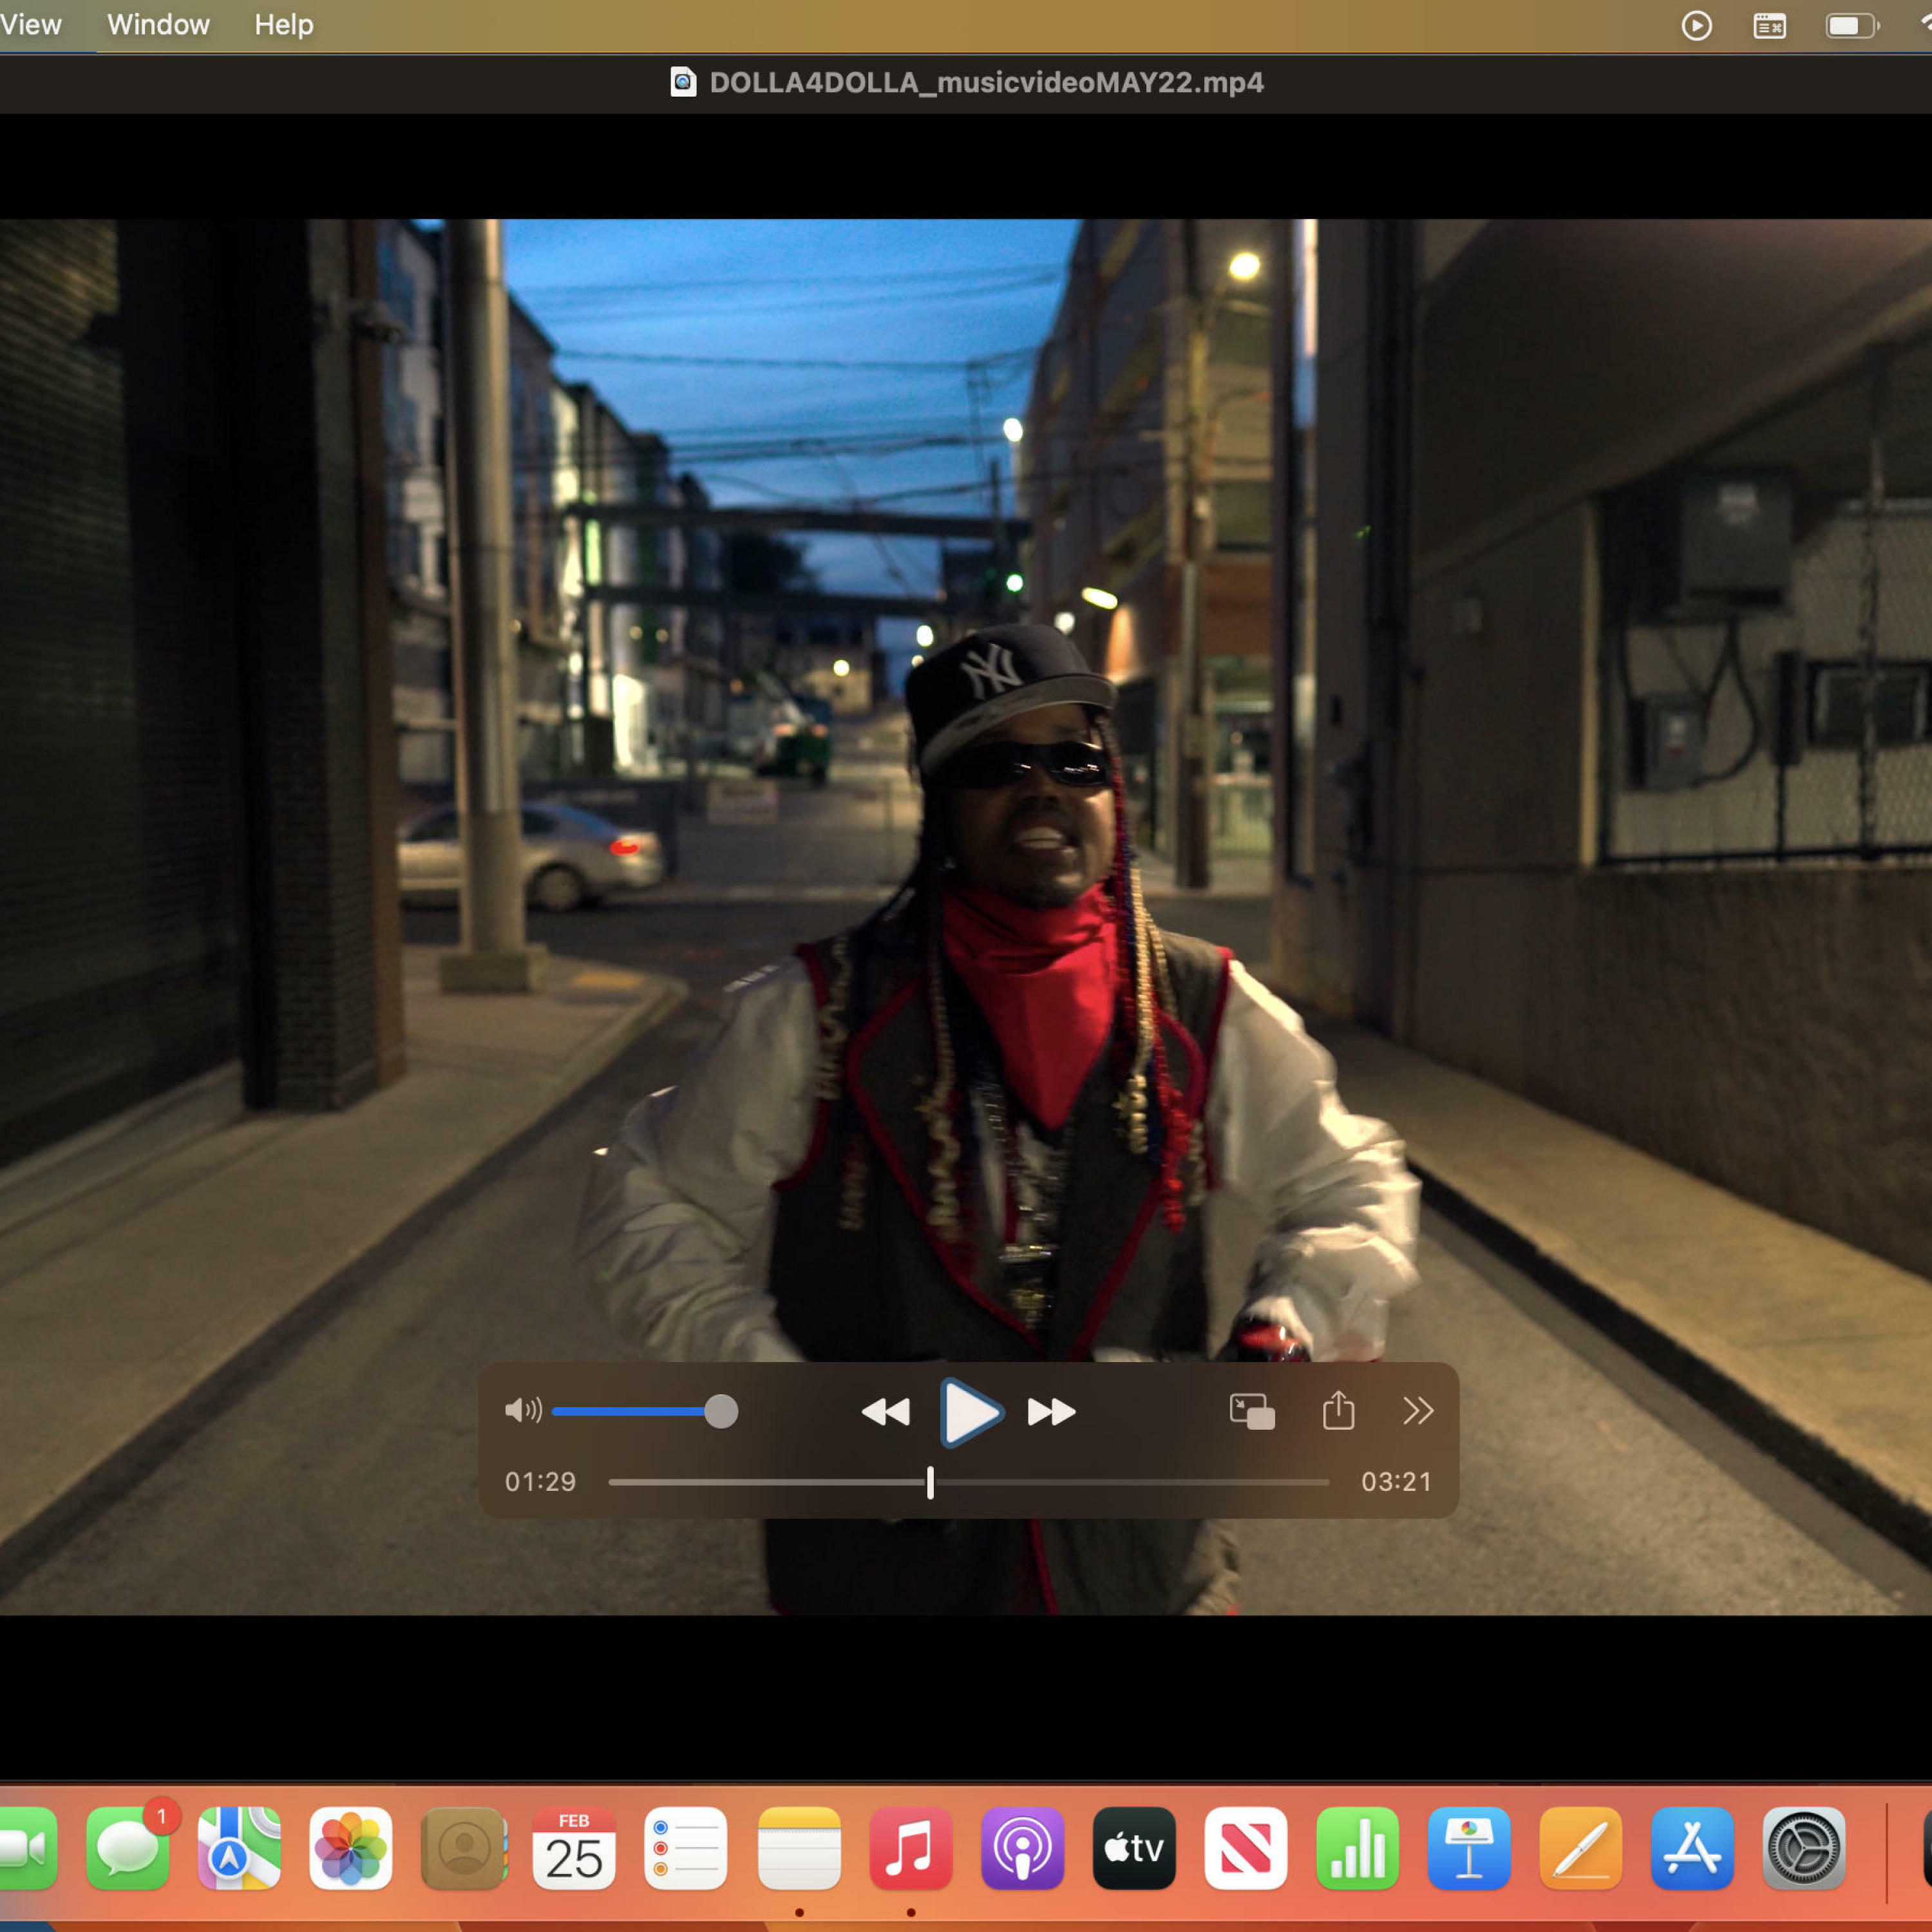
Task: Click the volume slider knob
Action: pos(721,1411)
